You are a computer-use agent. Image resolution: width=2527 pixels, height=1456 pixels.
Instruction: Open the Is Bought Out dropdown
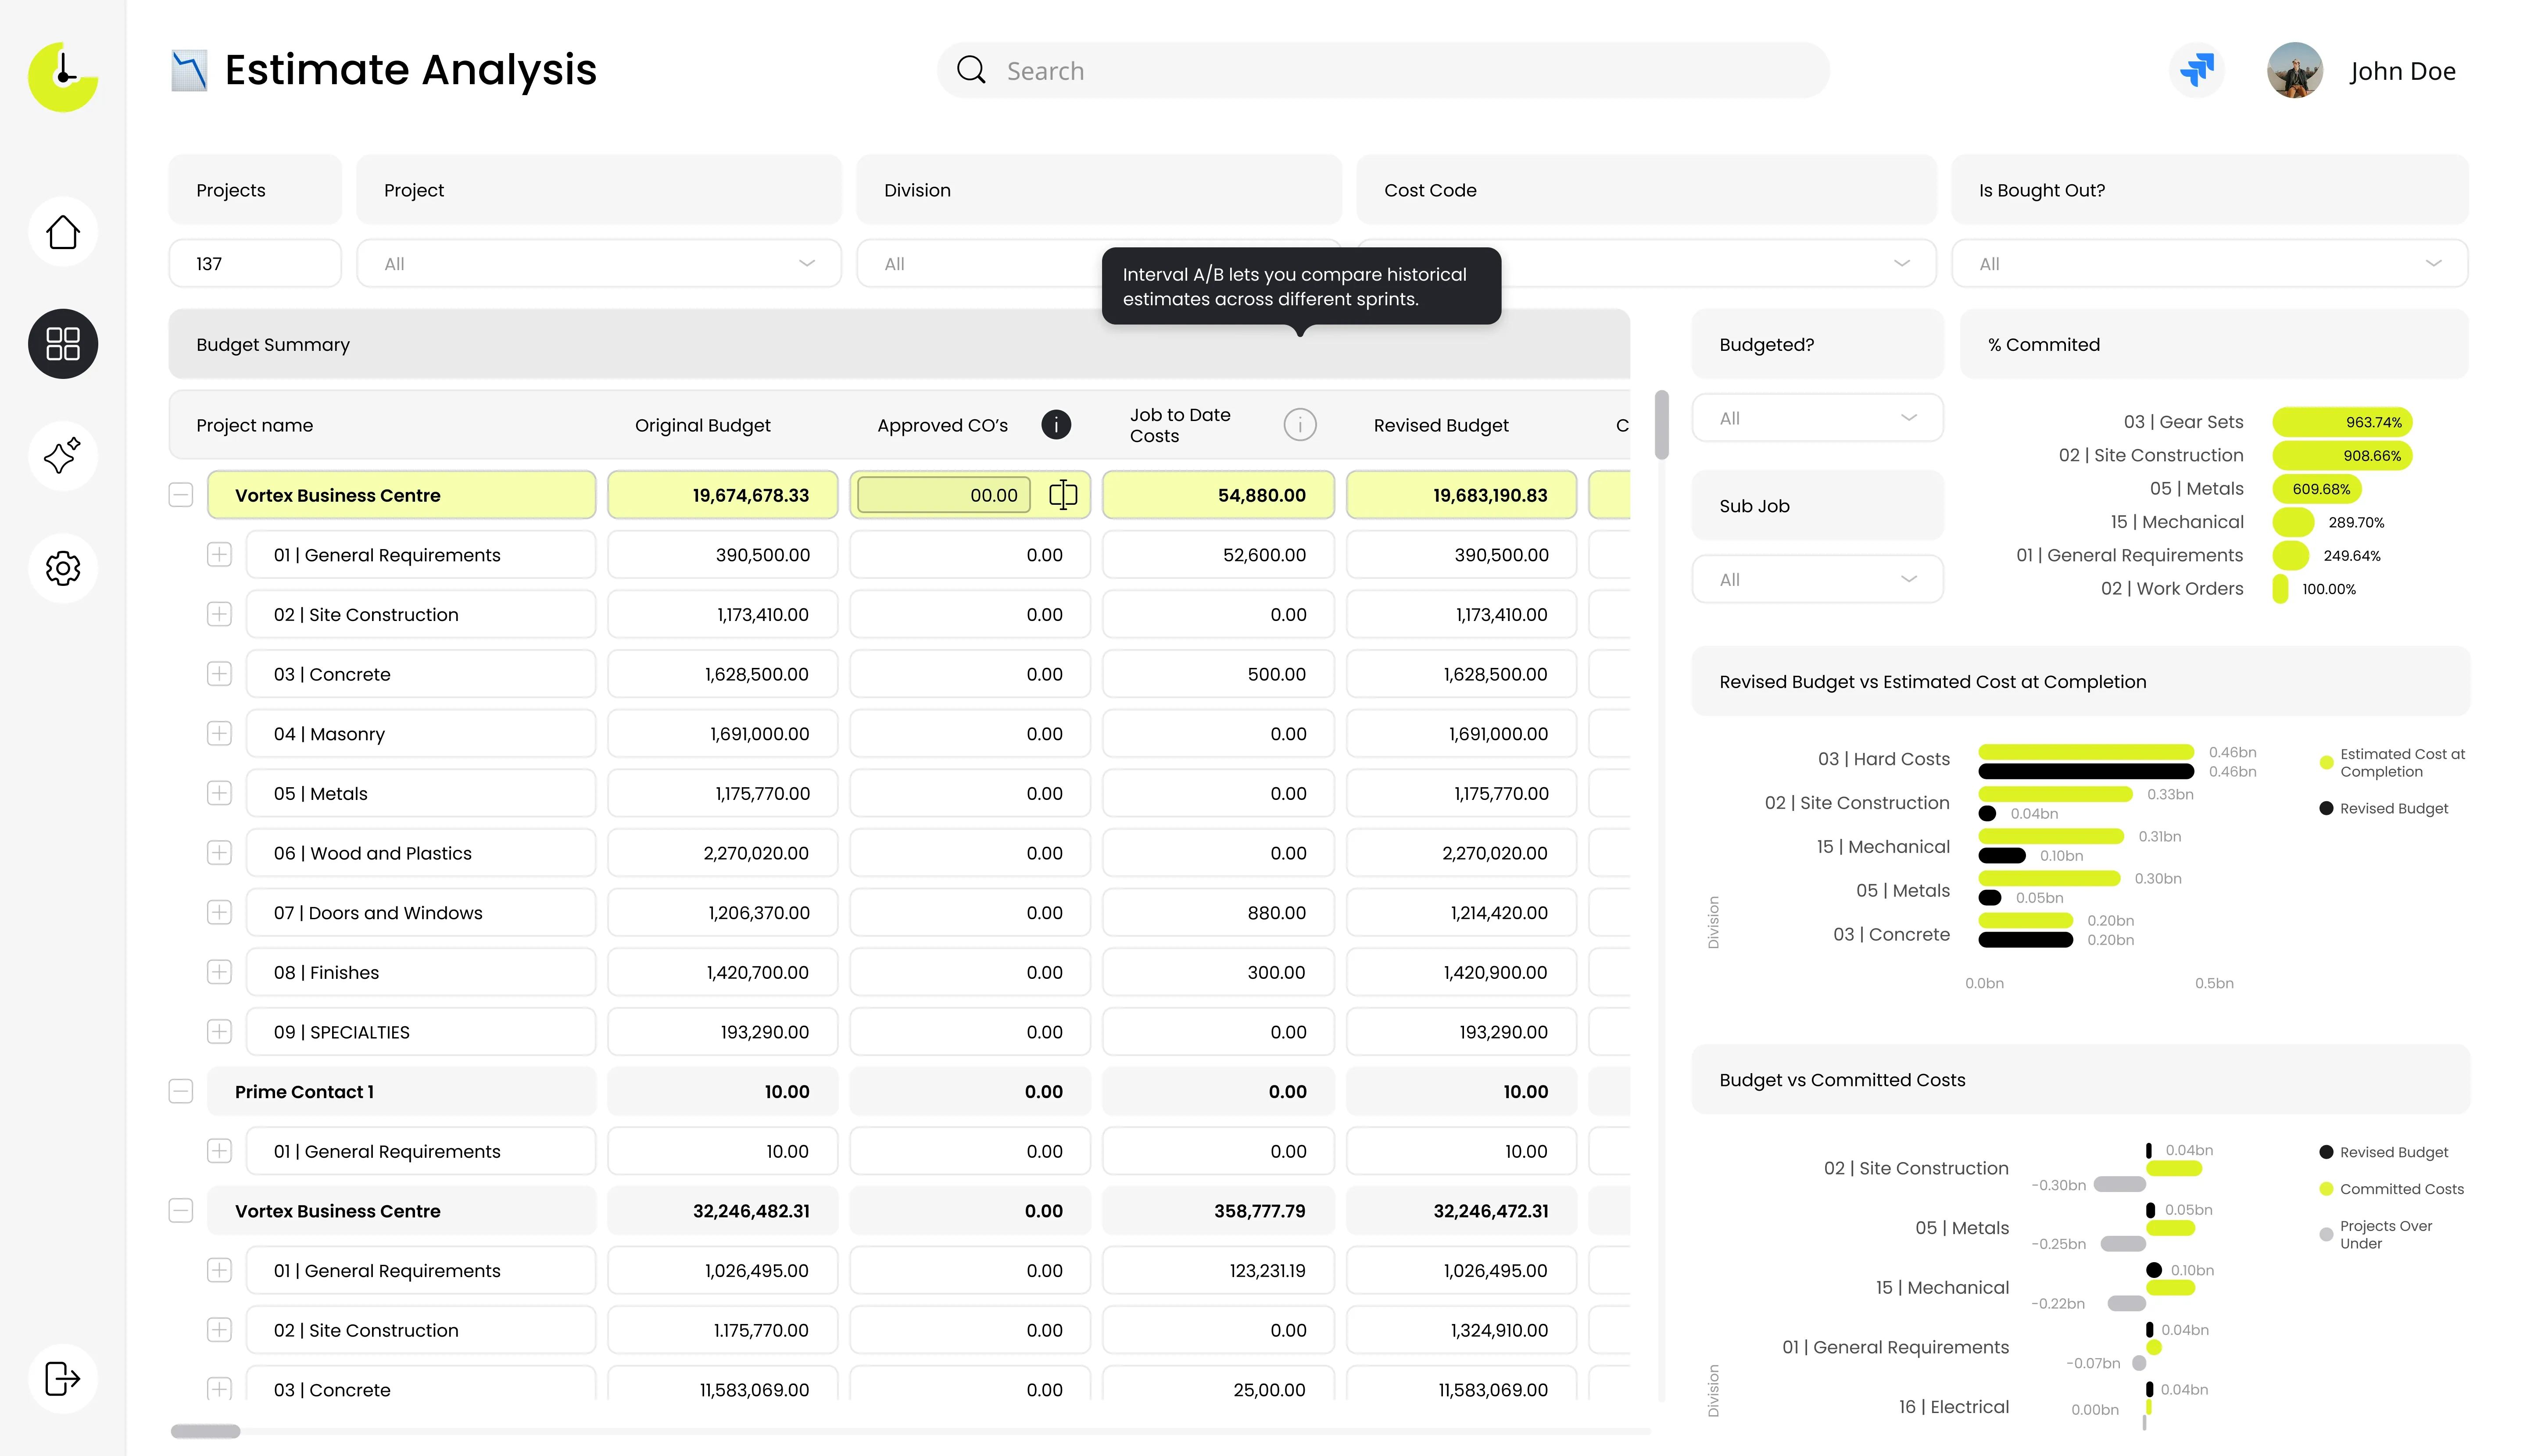pyautogui.click(x=2209, y=264)
